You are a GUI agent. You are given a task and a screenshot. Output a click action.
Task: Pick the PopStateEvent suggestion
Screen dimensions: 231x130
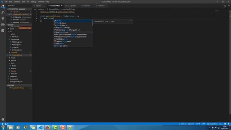pos(73,32)
